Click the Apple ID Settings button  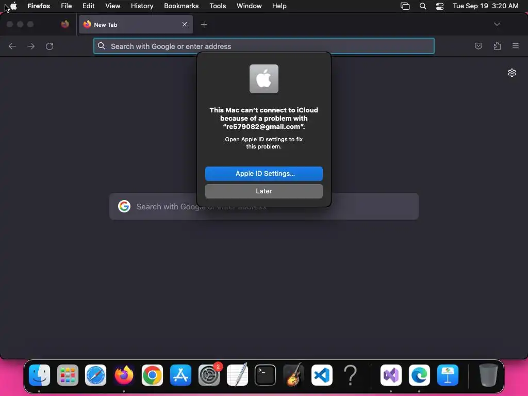tap(263, 174)
